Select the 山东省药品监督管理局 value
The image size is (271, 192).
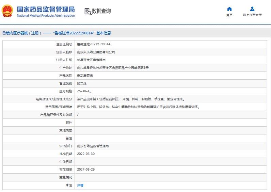(x=93, y=146)
